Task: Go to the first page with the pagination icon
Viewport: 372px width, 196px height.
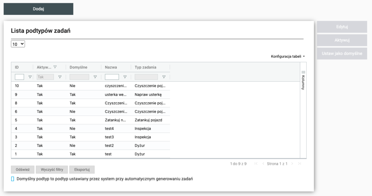Action: tap(256, 164)
